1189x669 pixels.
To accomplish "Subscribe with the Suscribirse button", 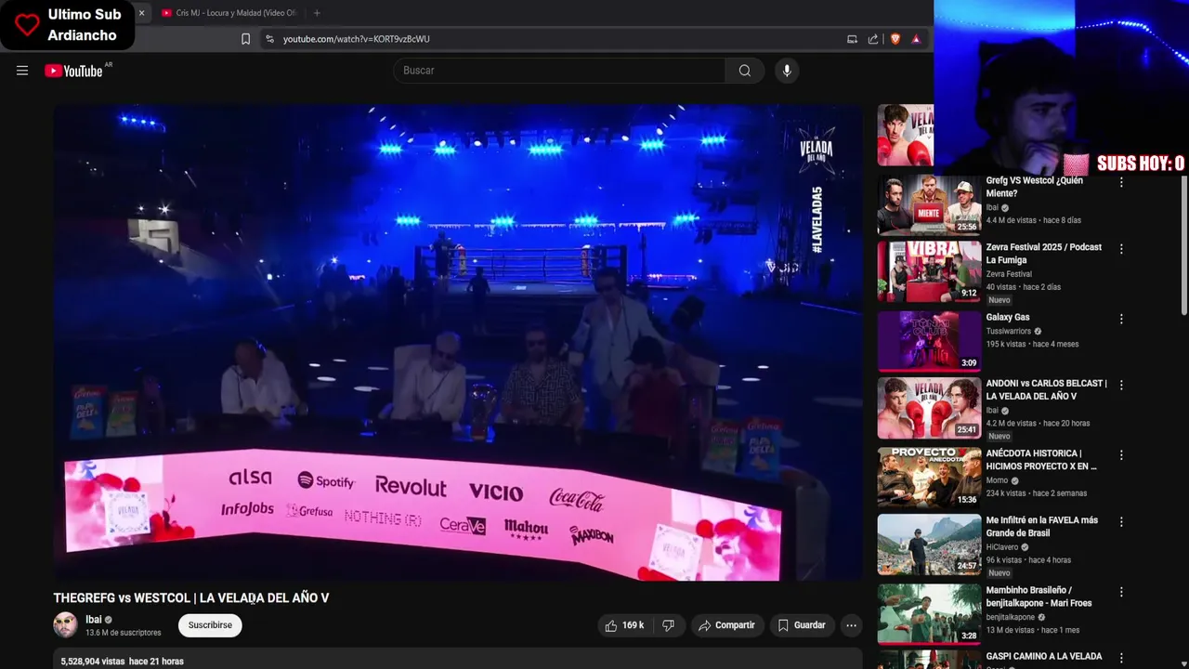I will pos(210,625).
